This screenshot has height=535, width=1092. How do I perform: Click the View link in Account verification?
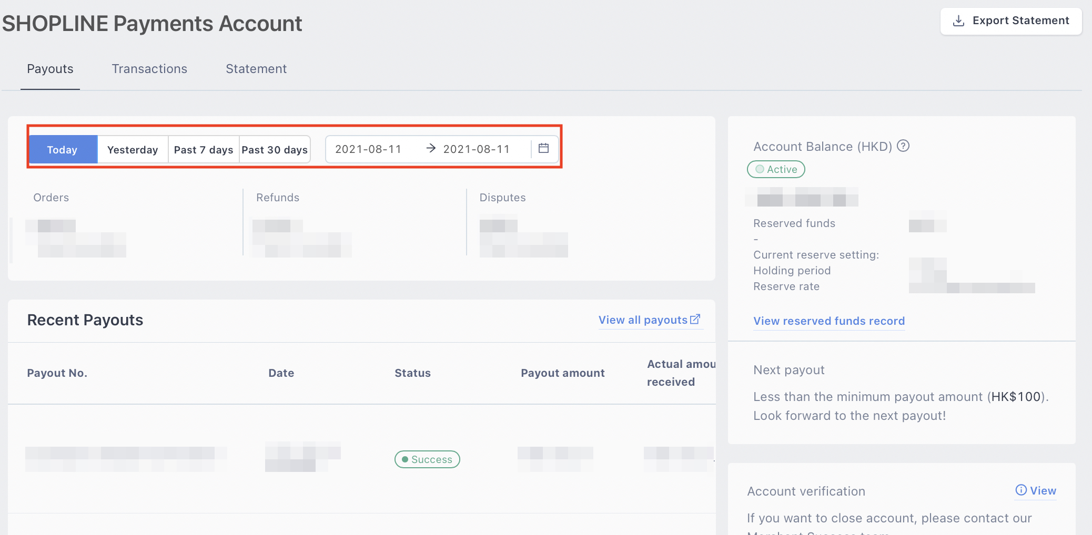1043,491
